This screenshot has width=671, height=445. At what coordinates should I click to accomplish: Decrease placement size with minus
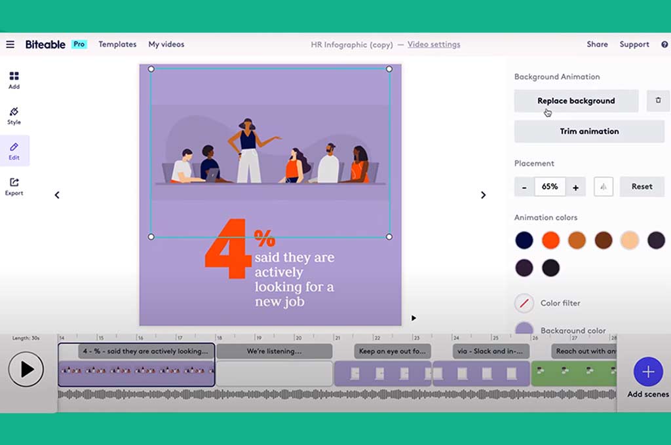tap(524, 187)
